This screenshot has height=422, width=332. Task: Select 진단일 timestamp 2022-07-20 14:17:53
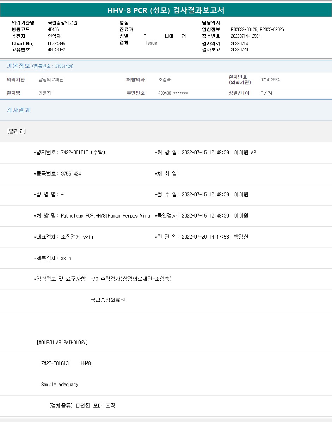tap(205, 237)
